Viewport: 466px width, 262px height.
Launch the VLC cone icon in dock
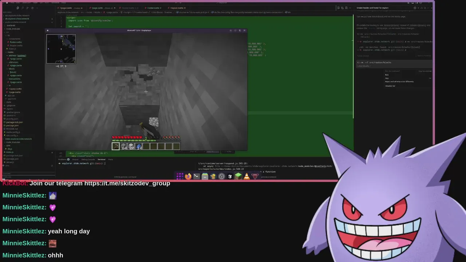pos(246,176)
